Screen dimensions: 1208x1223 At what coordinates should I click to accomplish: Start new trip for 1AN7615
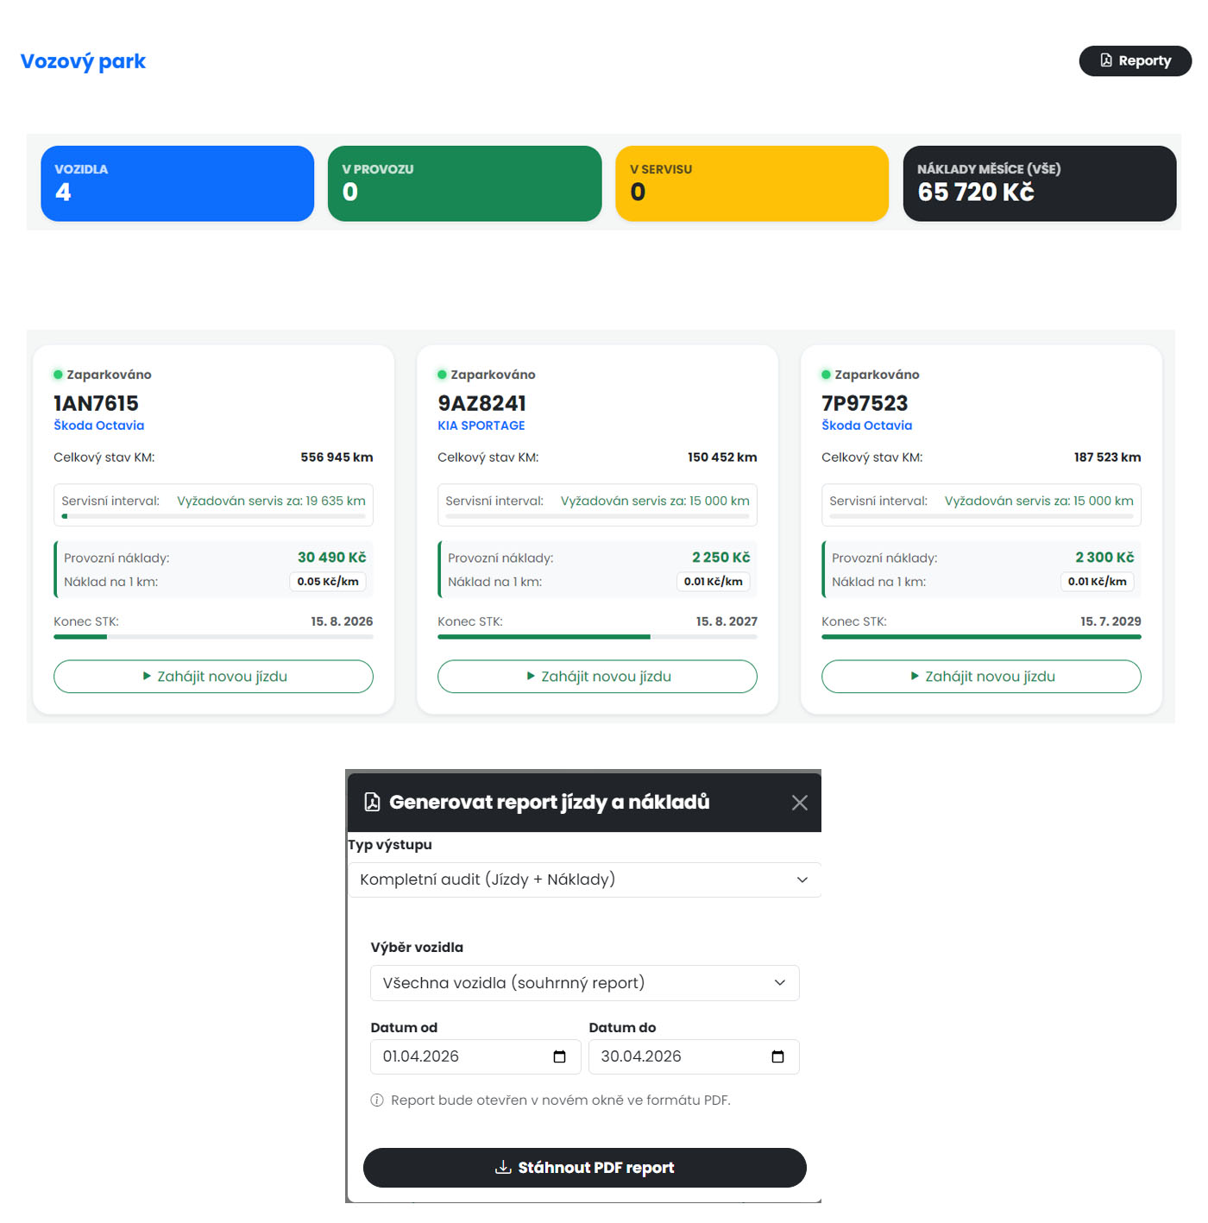tap(213, 677)
